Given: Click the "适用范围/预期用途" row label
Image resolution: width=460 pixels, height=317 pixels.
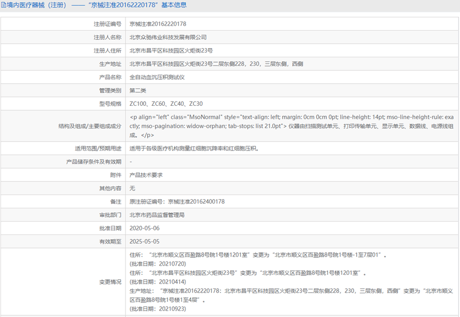Looking at the screenshot, I should [98, 149].
